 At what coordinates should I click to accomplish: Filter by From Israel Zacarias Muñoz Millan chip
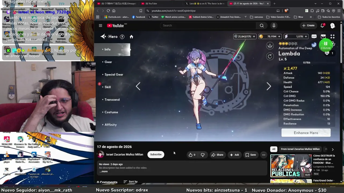tap(300, 149)
